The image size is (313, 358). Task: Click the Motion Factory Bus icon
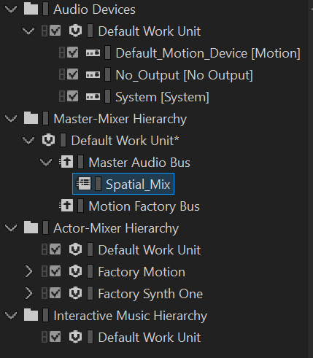tap(66, 206)
